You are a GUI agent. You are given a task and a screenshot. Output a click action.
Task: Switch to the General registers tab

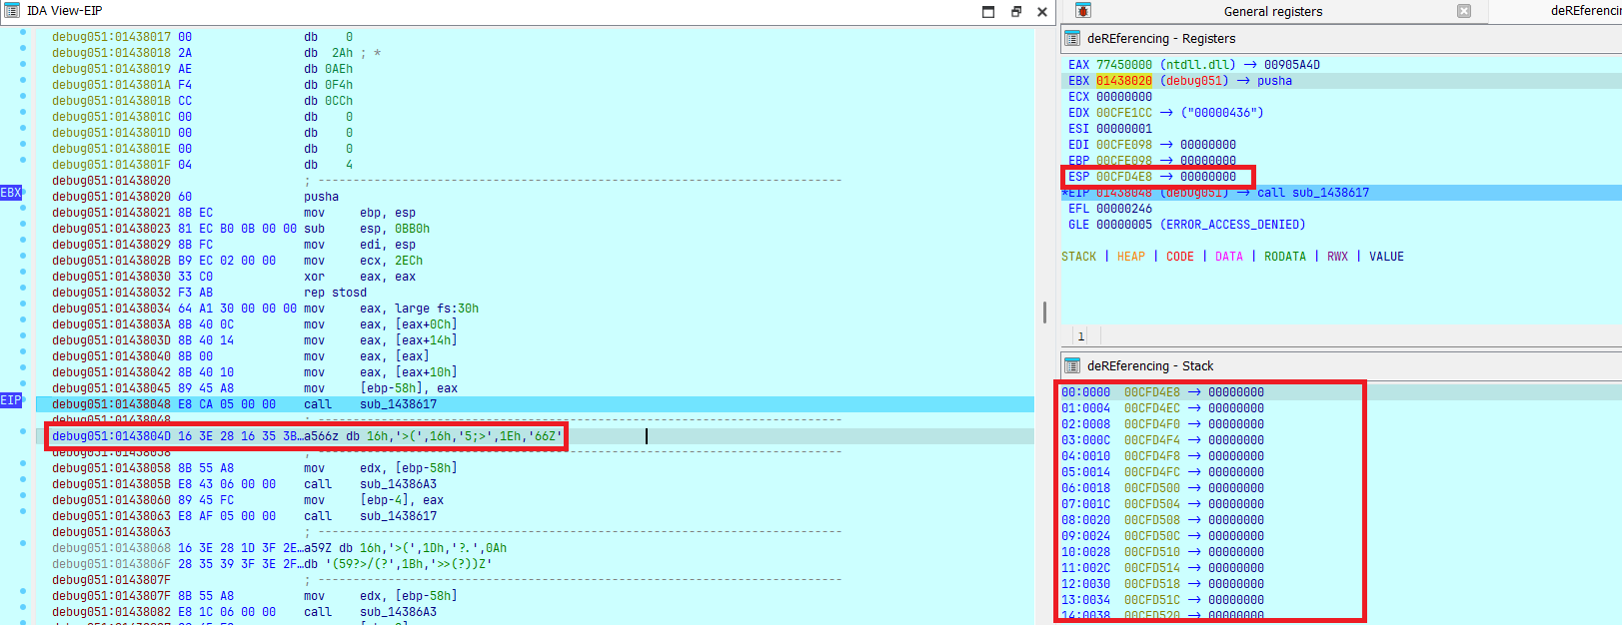point(1272,12)
